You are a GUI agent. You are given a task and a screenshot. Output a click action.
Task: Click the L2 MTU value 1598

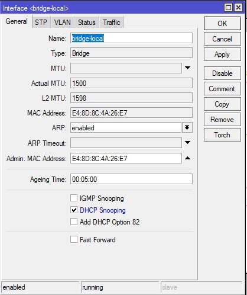coord(131,98)
